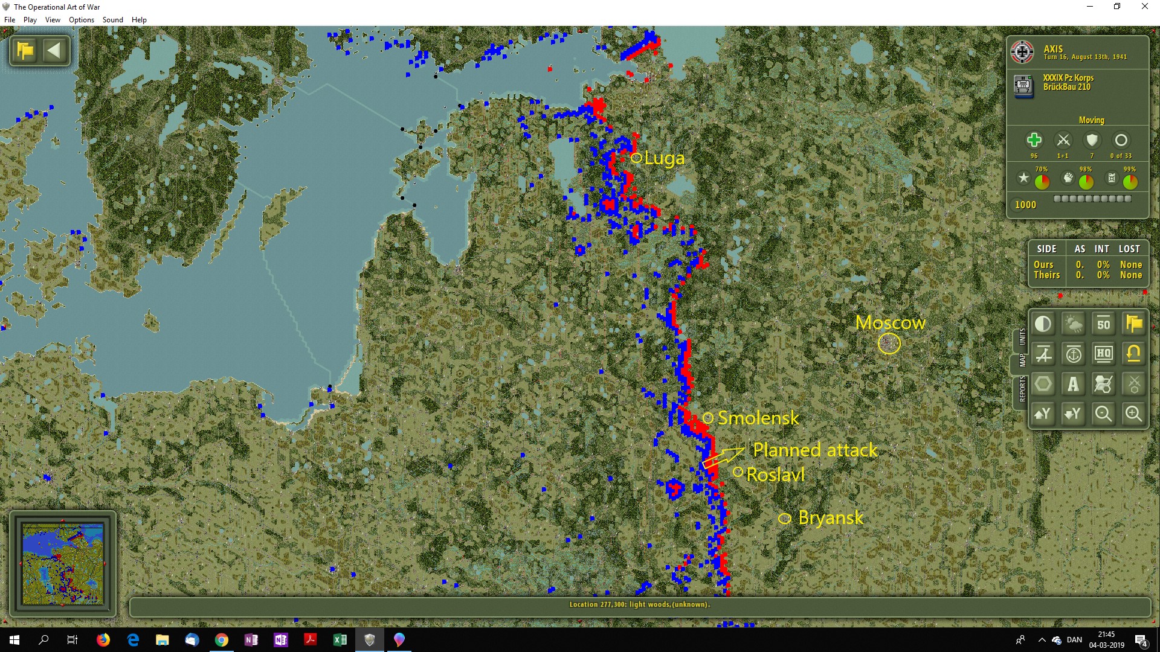Click the HQ display button

[x=1103, y=354]
